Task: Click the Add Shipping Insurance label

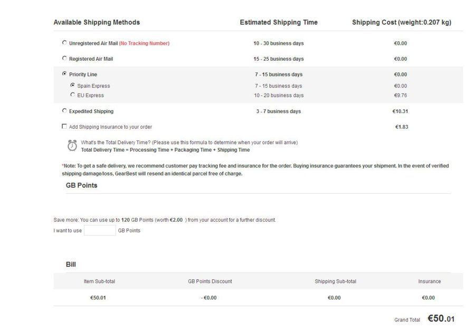Action: pyautogui.click(x=111, y=127)
